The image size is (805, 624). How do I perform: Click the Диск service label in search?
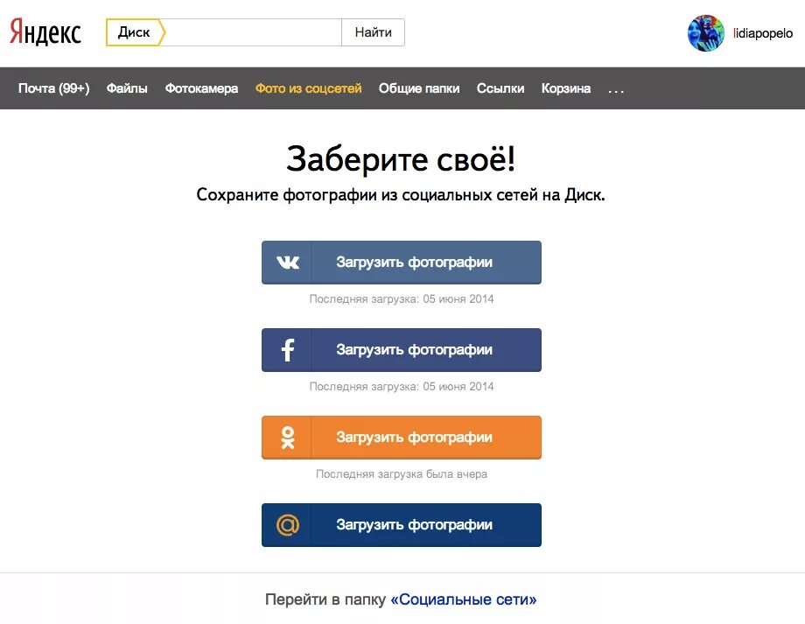tap(135, 32)
